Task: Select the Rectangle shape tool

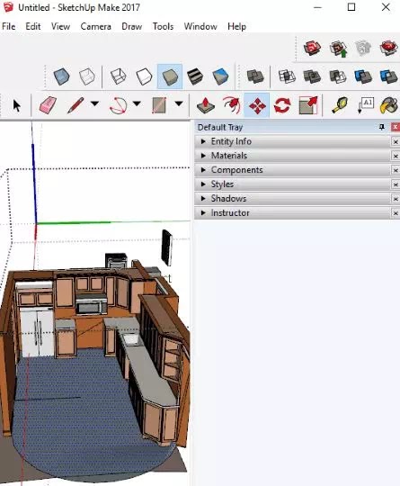Action: [x=159, y=105]
